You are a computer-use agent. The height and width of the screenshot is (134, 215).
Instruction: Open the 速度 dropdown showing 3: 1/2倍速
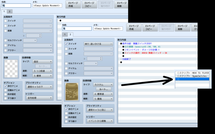coord(42,71)
